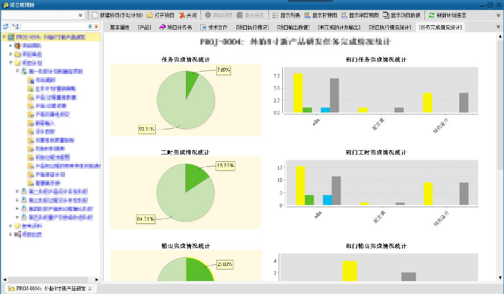The height and width of the screenshot is (294, 504).
Task: Close the project using 关闭 toolbar button
Action: pos(188,15)
